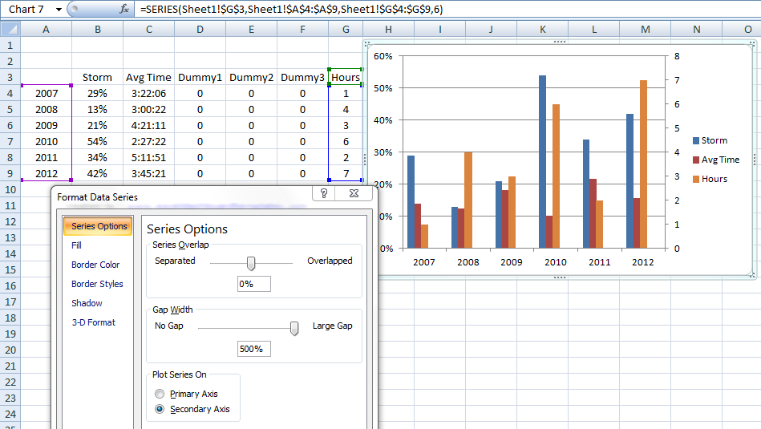Go to the Border Styles category
Screen dimensions: 761x429
97,284
